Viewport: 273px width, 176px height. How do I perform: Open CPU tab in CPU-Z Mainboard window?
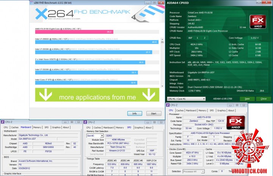tap(6, 127)
